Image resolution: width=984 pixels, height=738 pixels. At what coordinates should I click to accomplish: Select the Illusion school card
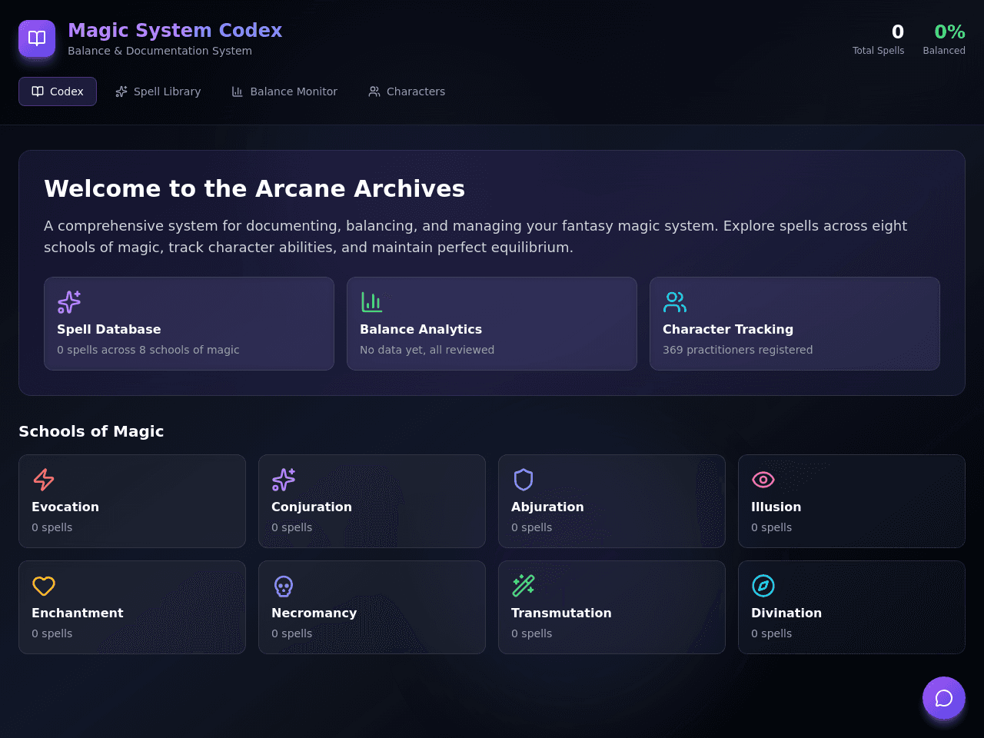click(x=852, y=501)
